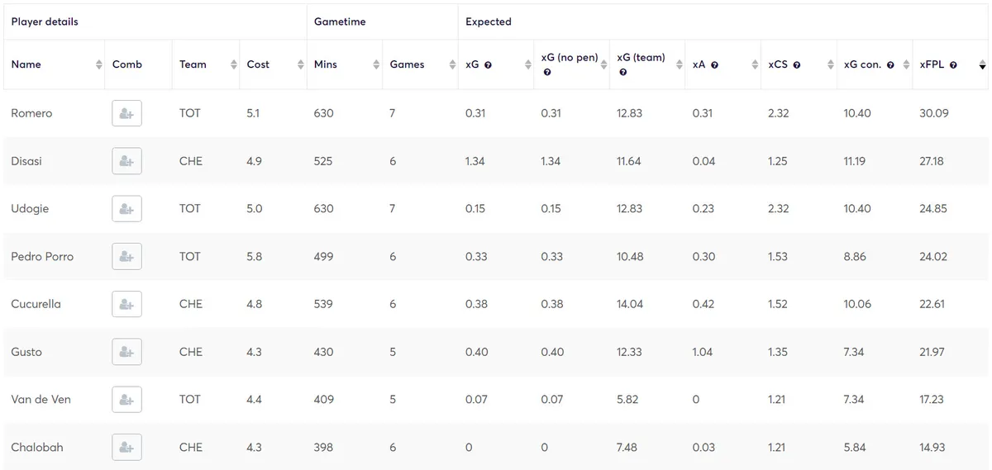This screenshot has width=992, height=470.
Task: Sort by xA column arrows
Action: click(x=755, y=64)
